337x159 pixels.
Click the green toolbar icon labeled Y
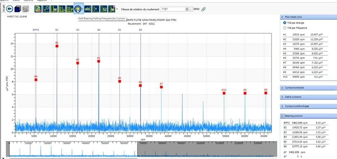[96, 9]
